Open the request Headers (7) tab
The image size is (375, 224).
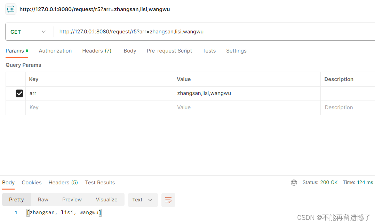[97, 51]
